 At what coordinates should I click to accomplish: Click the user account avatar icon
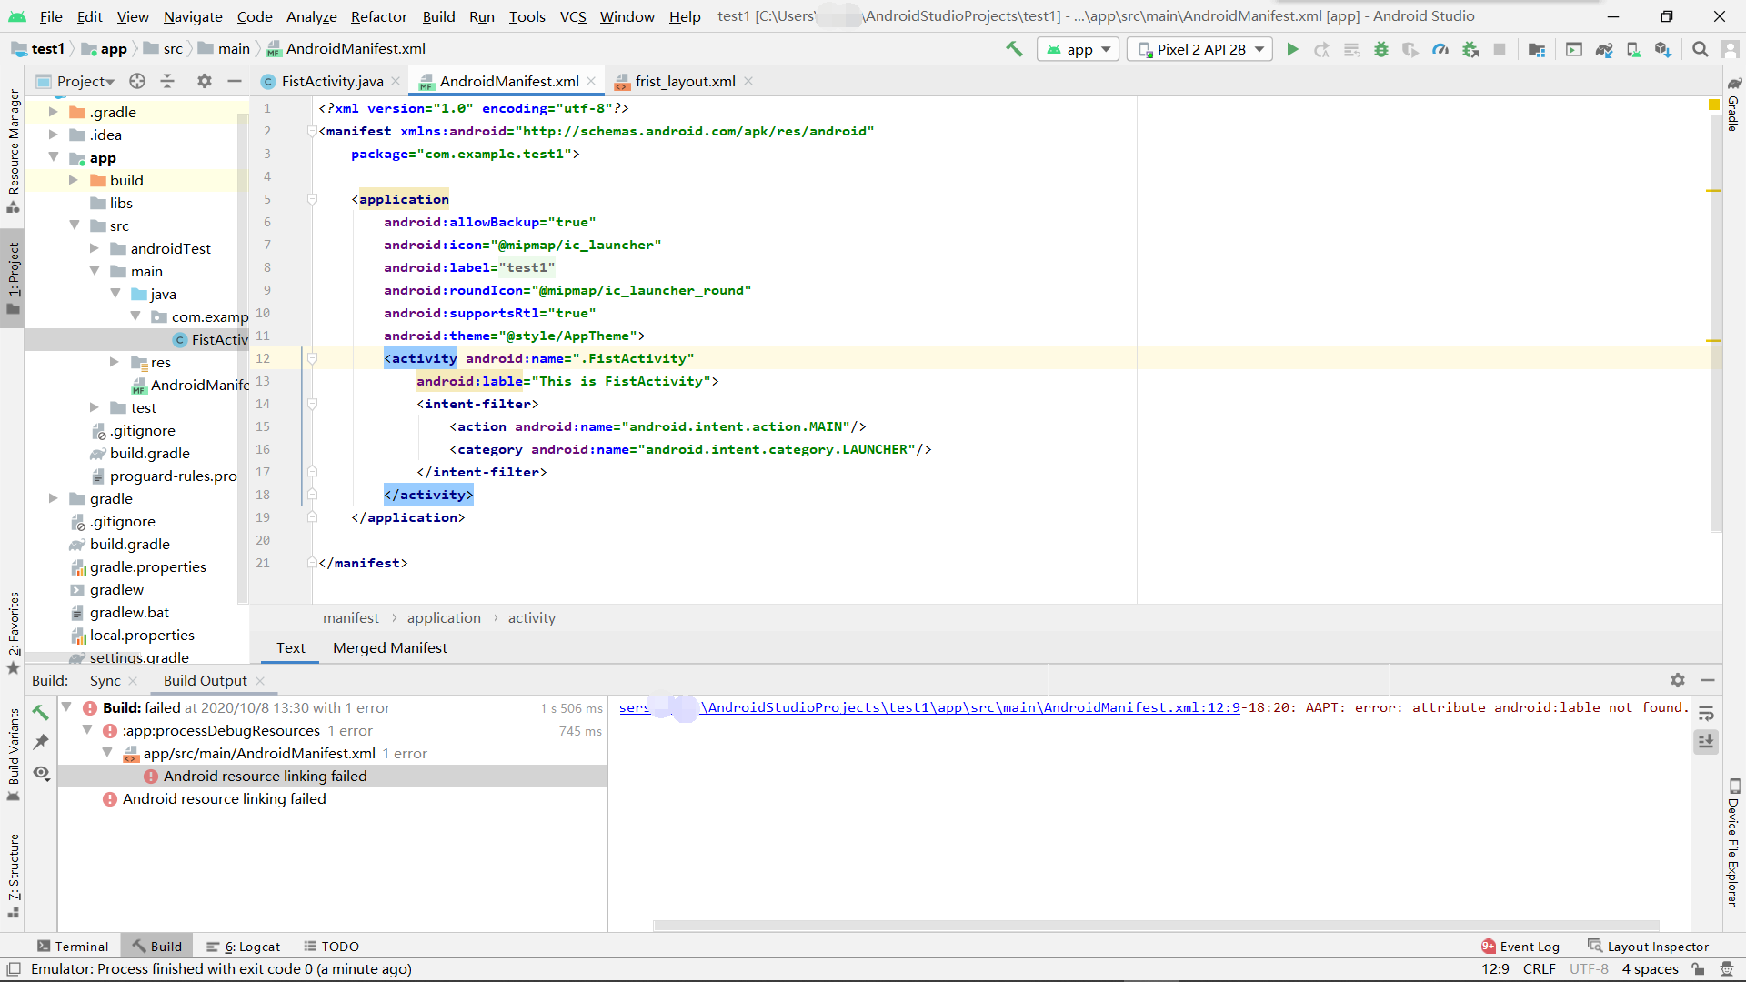coord(1730,49)
